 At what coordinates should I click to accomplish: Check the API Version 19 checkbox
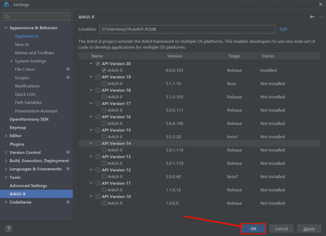pyautogui.click(x=98, y=77)
